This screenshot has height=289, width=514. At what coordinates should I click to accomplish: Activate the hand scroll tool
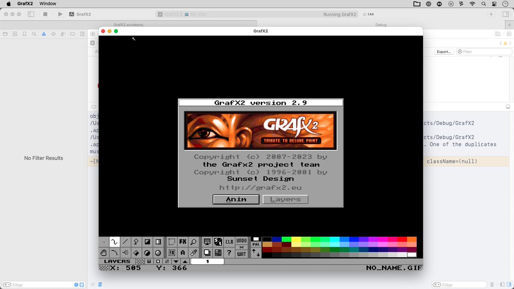tap(104, 253)
